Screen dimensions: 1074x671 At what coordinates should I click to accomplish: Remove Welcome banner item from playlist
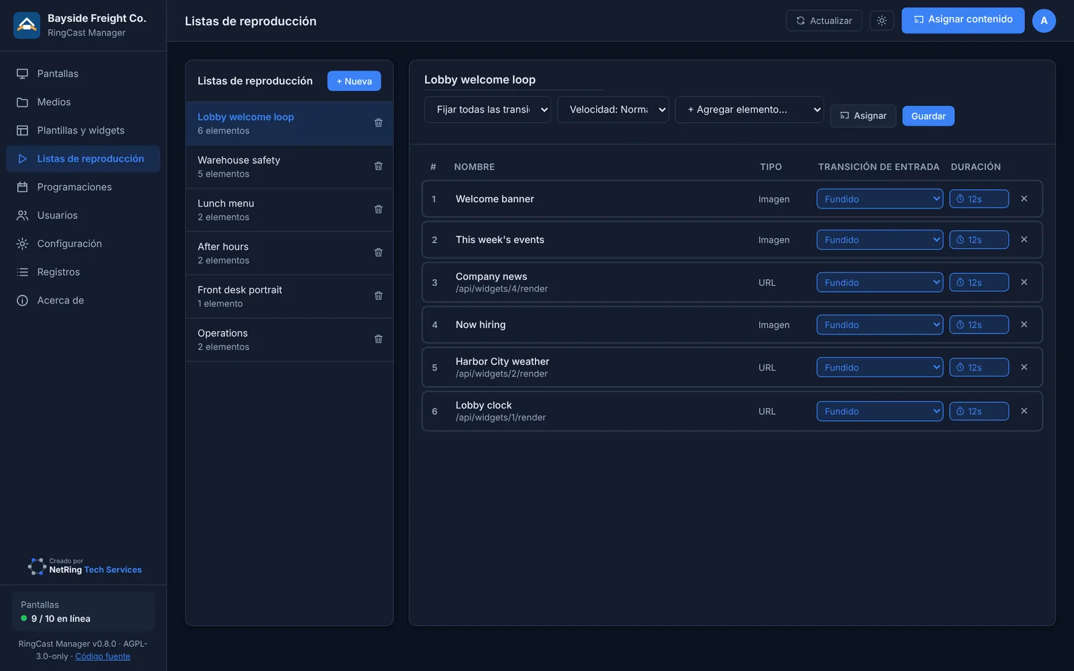[1024, 199]
